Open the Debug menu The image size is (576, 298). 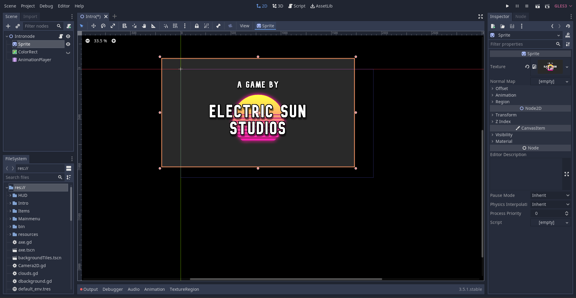(x=46, y=6)
